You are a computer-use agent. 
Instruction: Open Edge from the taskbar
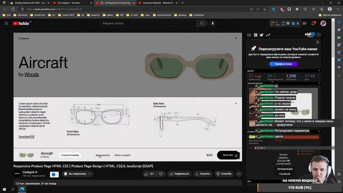click(x=22, y=189)
